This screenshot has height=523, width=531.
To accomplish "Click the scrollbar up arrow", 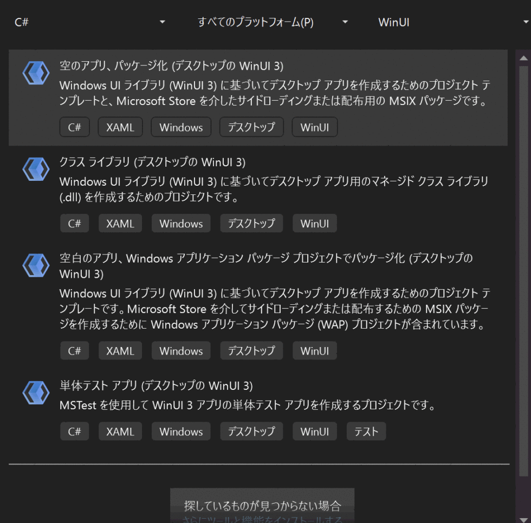I will pyautogui.click(x=523, y=57).
